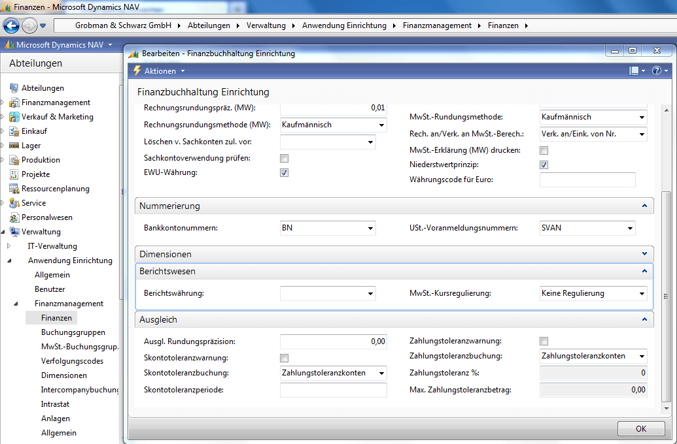Select Anlagen in the navigation tree
677x444 pixels.
coord(55,419)
